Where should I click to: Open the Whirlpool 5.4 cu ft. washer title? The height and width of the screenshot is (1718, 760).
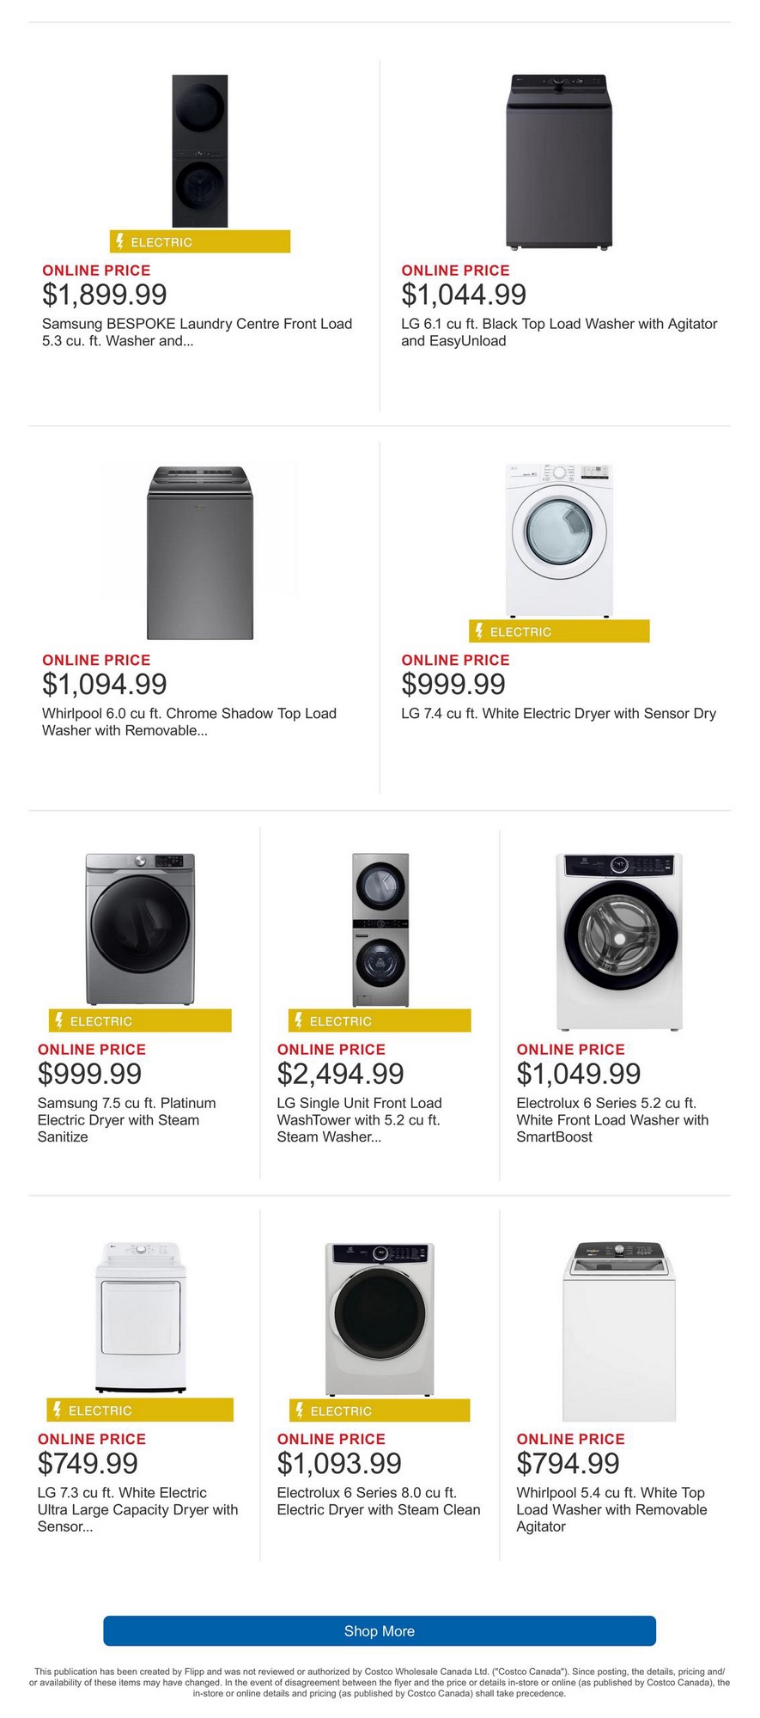611,1509
